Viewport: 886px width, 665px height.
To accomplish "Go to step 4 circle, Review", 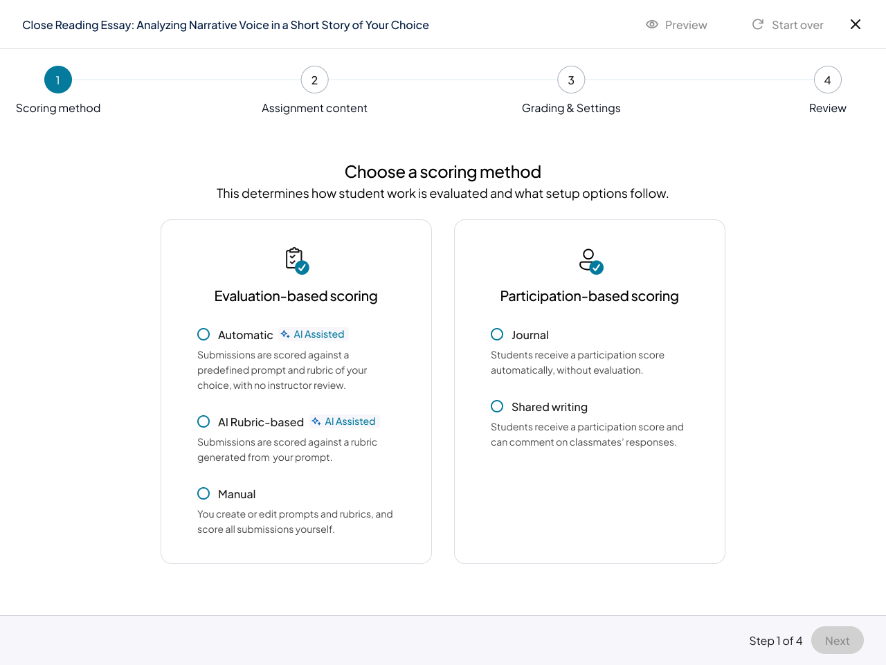I will (828, 80).
